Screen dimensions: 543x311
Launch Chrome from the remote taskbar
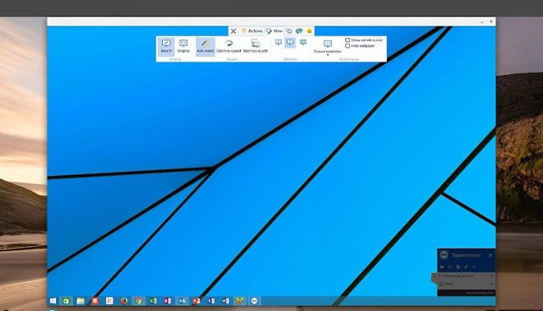[x=138, y=301]
